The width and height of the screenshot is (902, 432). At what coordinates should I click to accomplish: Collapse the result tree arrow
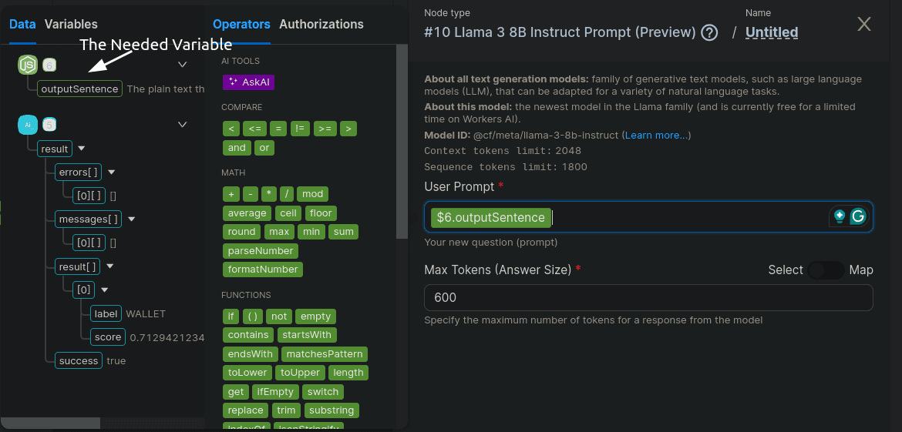82,149
